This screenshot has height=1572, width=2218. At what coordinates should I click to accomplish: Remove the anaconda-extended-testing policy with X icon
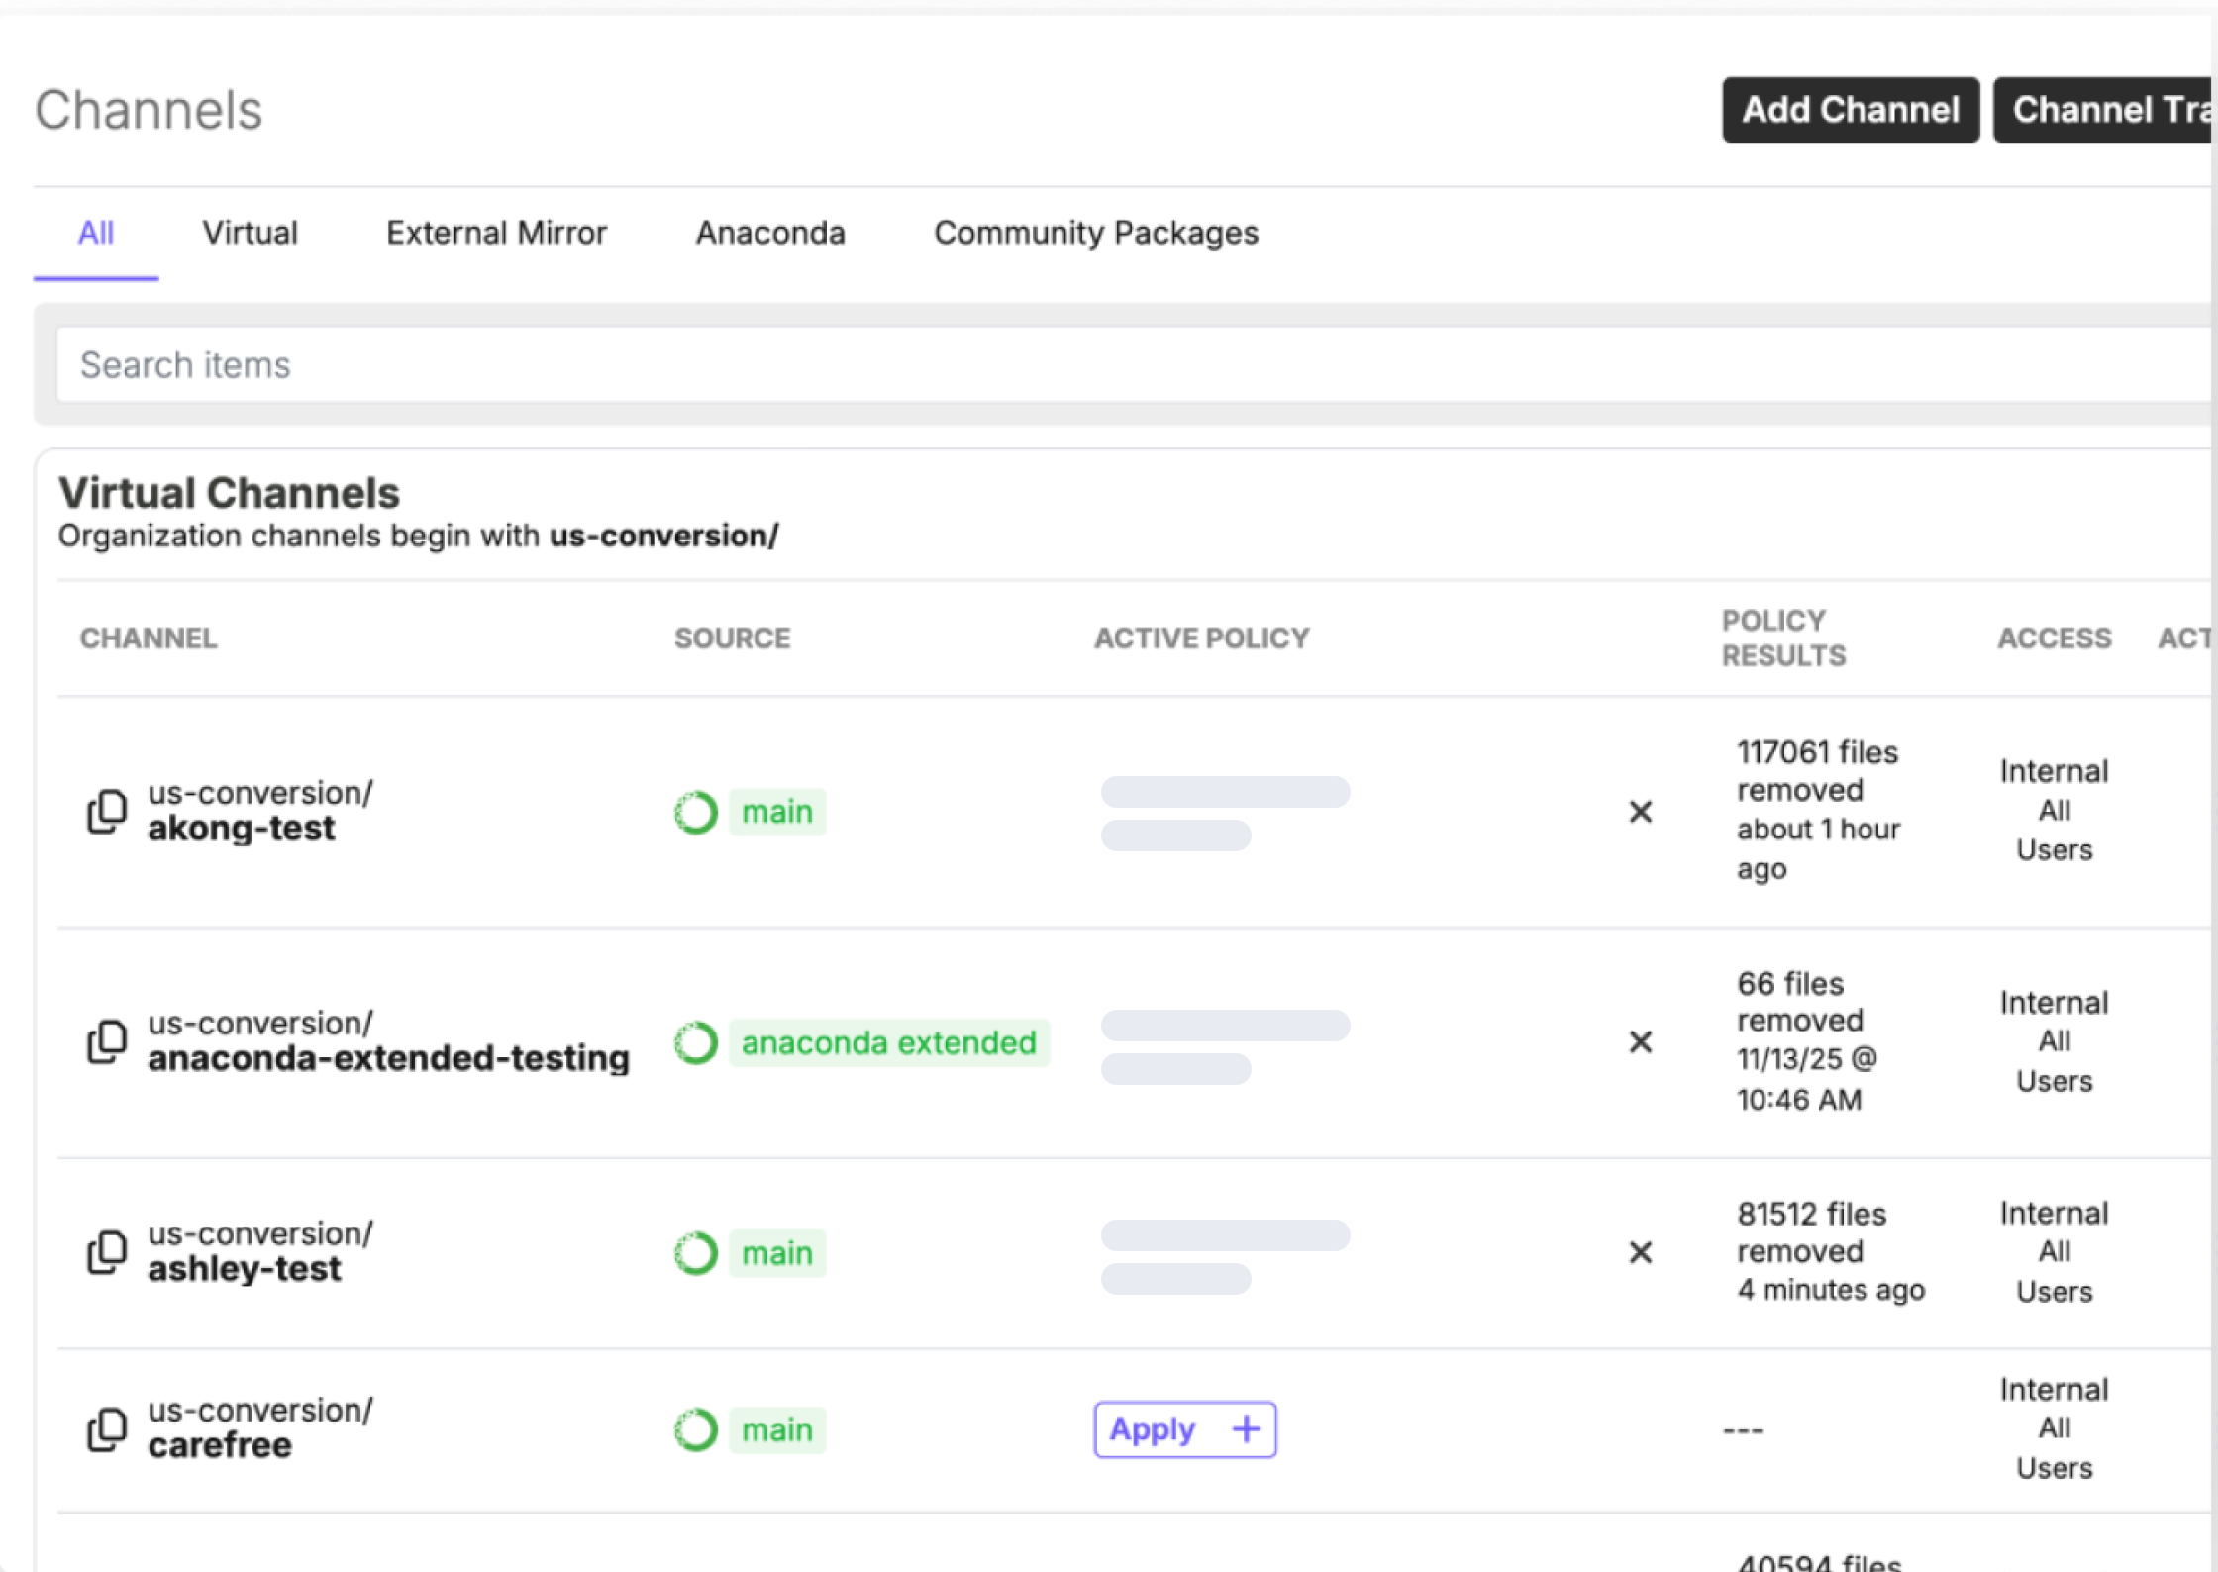[x=1640, y=1041]
